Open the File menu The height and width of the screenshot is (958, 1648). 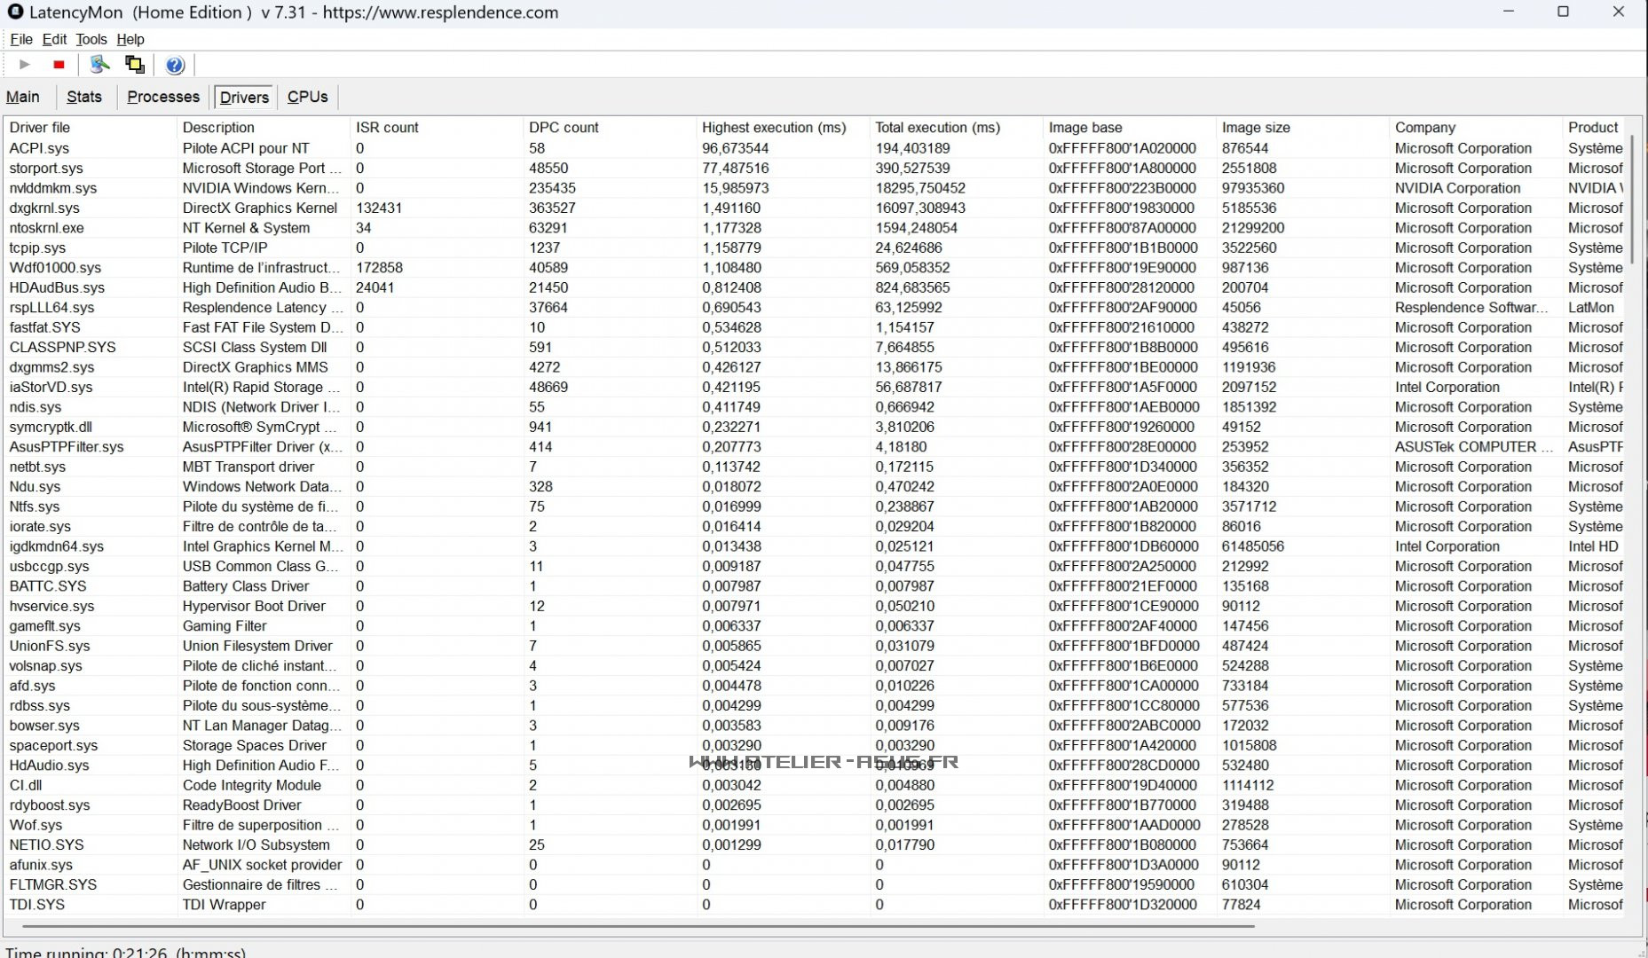point(20,39)
